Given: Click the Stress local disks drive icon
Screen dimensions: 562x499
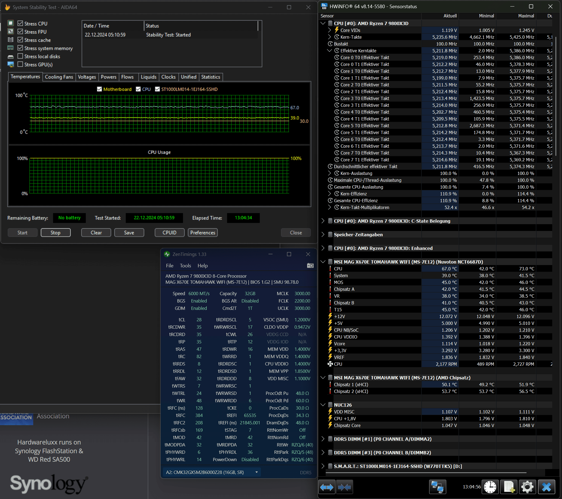Looking at the screenshot, I should 10,57.
